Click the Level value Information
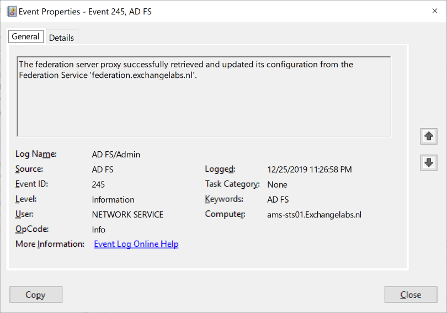 (113, 199)
